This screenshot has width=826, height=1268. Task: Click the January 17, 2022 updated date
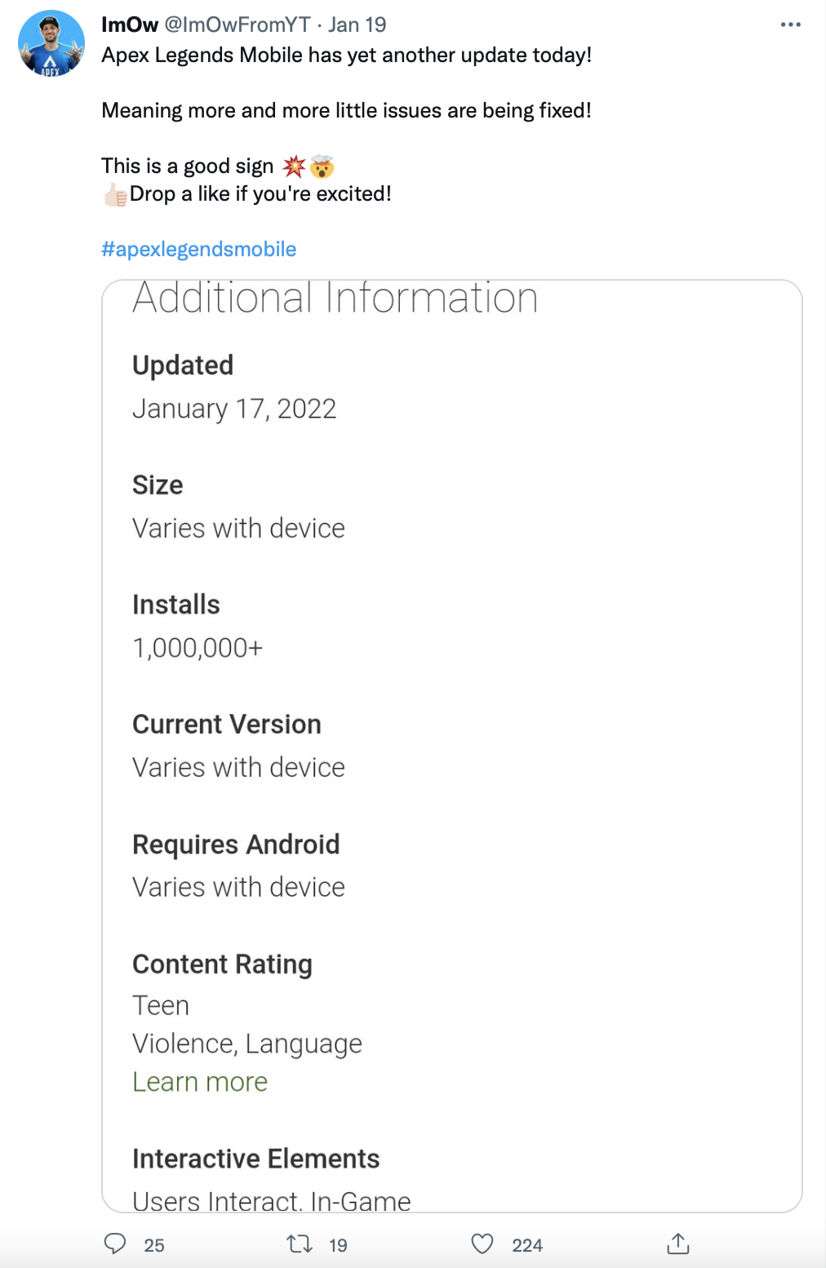point(234,408)
